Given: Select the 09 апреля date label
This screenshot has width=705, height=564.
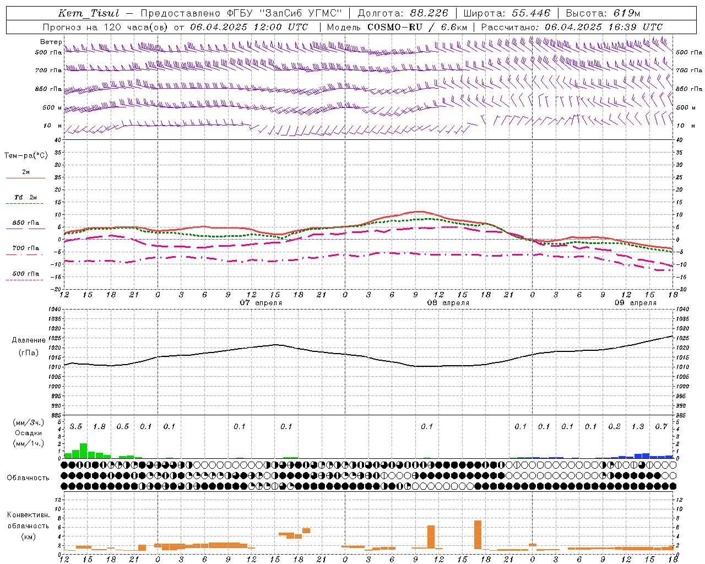Looking at the screenshot, I should pyautogui.click(x=636, y=303).
